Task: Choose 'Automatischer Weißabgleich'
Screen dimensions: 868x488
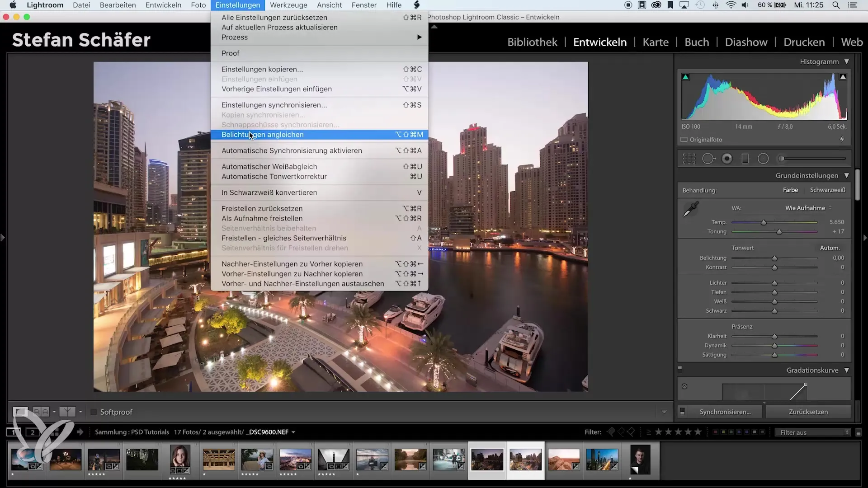Action: 319,167
